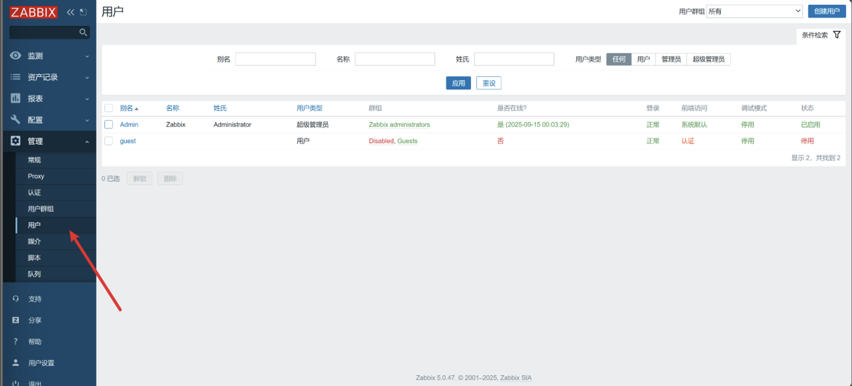Image resolution: width=852 pixels, height=386 pixels.
Task: Click the 退出 power icon
Action: pyautogui.click(x=16, y=383)
